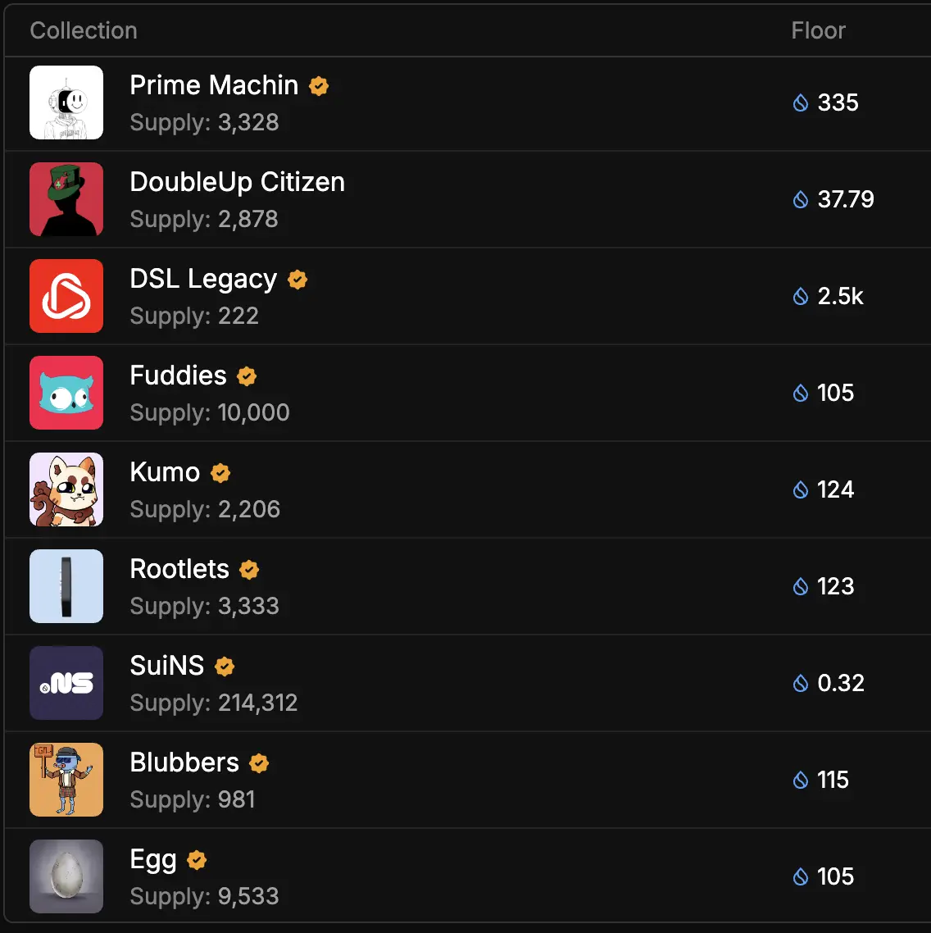Click verified badge next to Fuddies
Screen dimensions: 931x933
pos(247,376)
